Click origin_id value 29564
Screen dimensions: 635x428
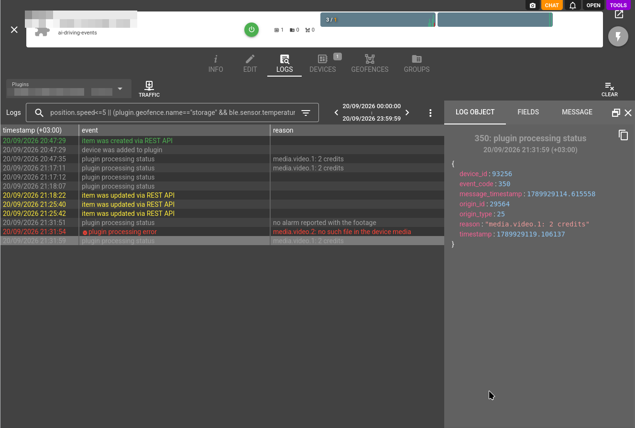(500, 204)
